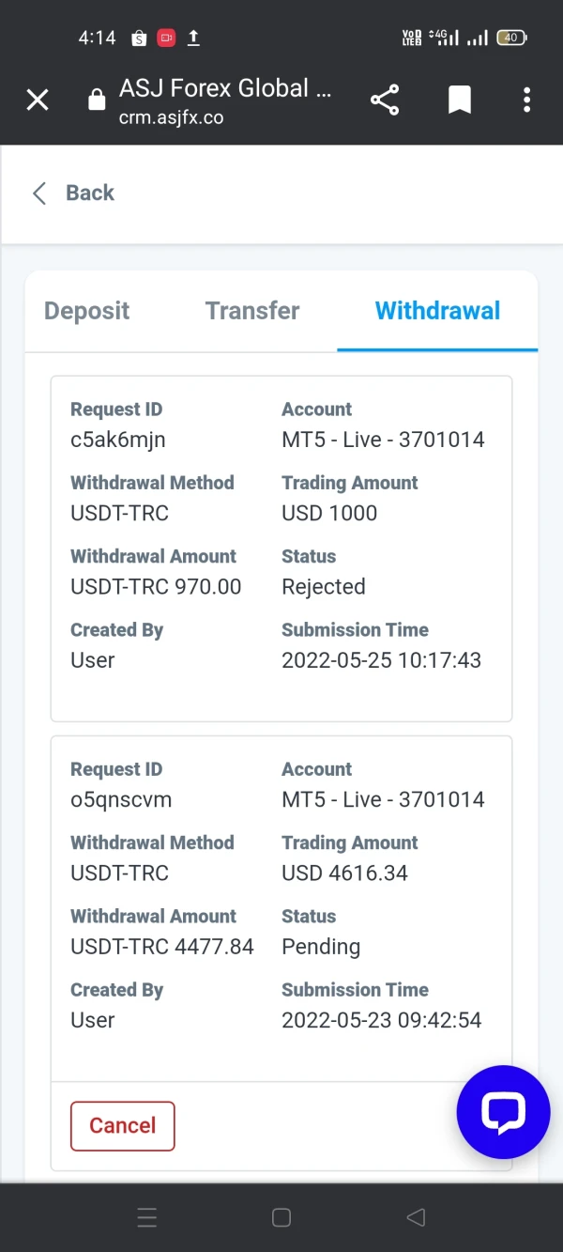Share the page using share icon

pyautogui.click(x=385, y=100)
